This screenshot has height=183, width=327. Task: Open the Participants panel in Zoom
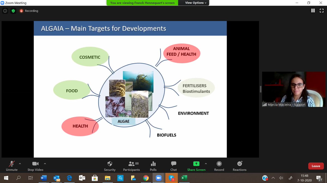coord(131,166)
